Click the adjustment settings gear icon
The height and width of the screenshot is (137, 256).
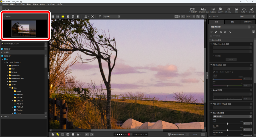pos(253,32)
